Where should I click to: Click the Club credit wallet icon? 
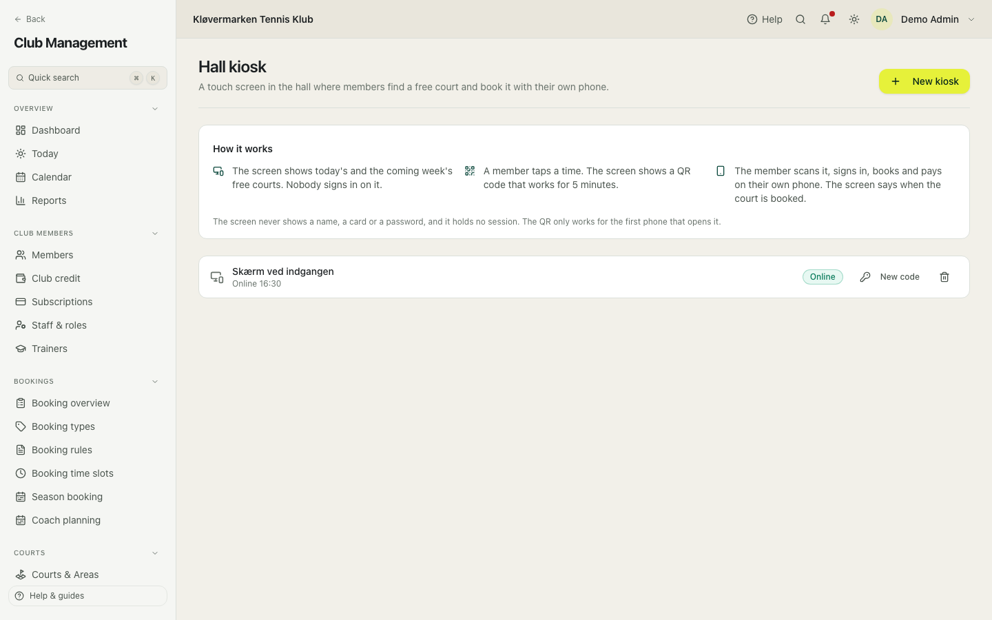[x=21, y=278]
